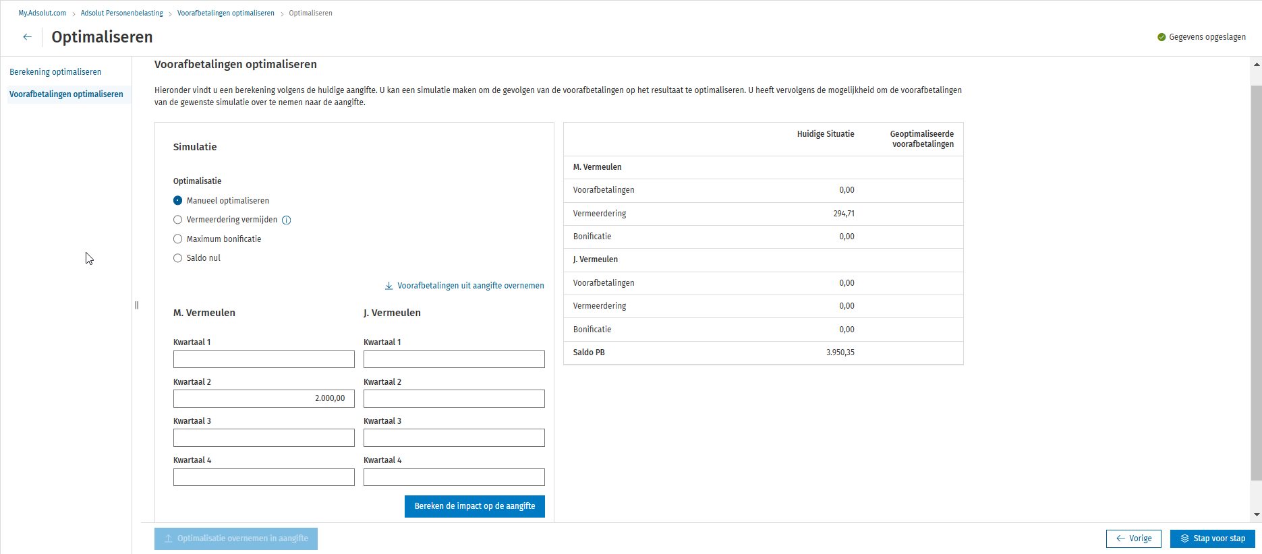Open Berekening optimaliseren in the sidebar
The width and height of the screenshot is (1262, 554).
(x=55, y=72)
